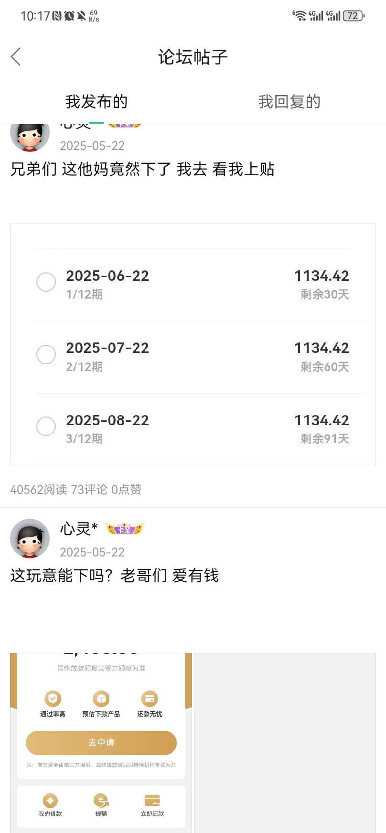Switch to 我回复的 tab

click(x=289, y=102)
